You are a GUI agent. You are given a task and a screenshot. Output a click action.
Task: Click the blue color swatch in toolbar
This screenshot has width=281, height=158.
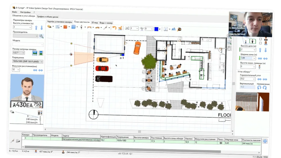coord(156,29)
